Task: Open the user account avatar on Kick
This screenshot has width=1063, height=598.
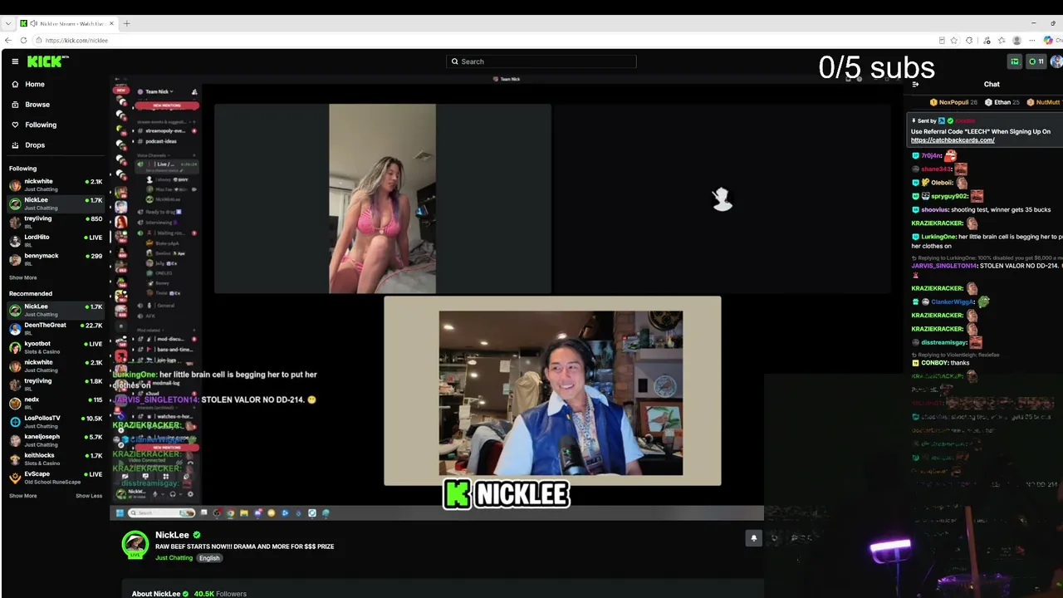Action: 1056,61
